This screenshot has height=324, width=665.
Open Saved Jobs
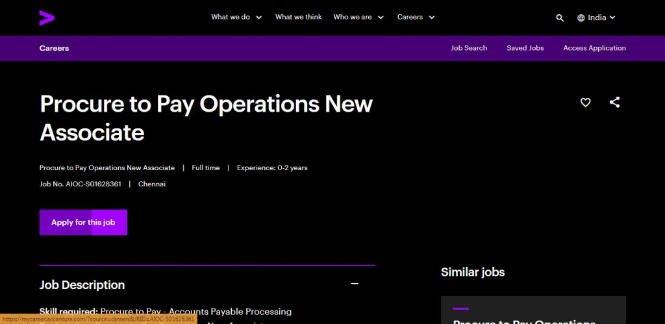click(525, 48)
